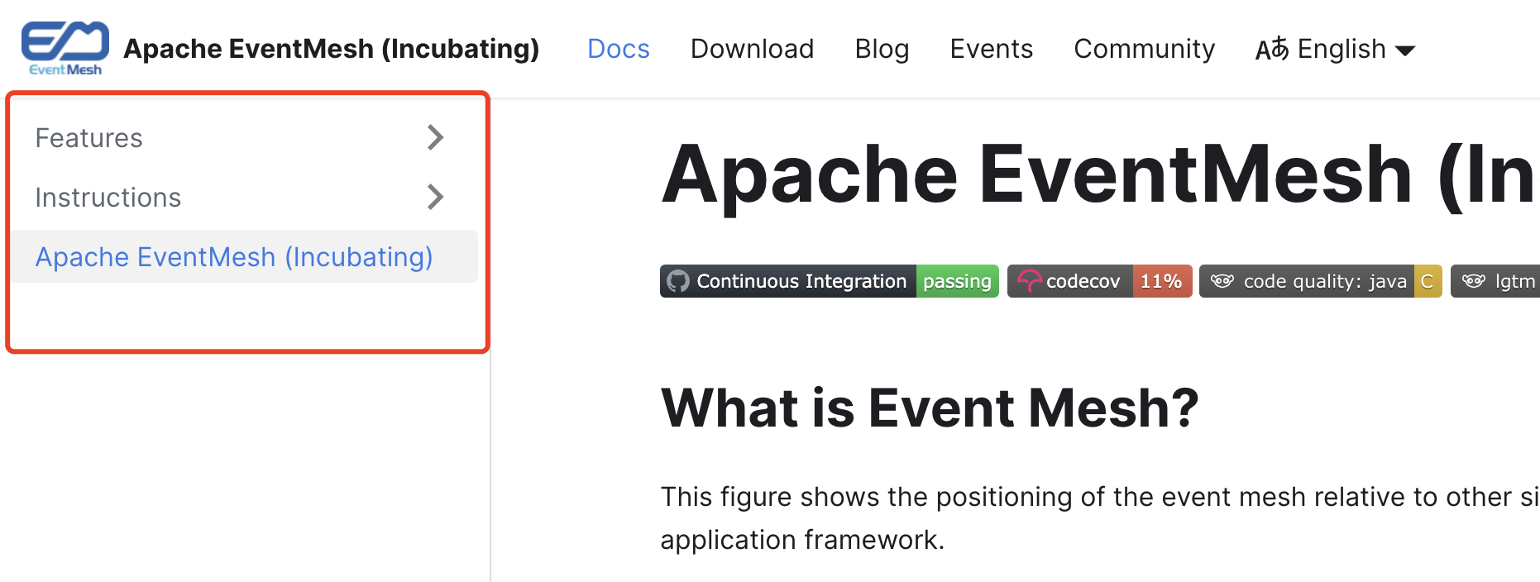Image resolution: width=1540 pixels, height=582 pixels.
Task: Open the English language dropdown
Action: click(x=1335, y=49)
